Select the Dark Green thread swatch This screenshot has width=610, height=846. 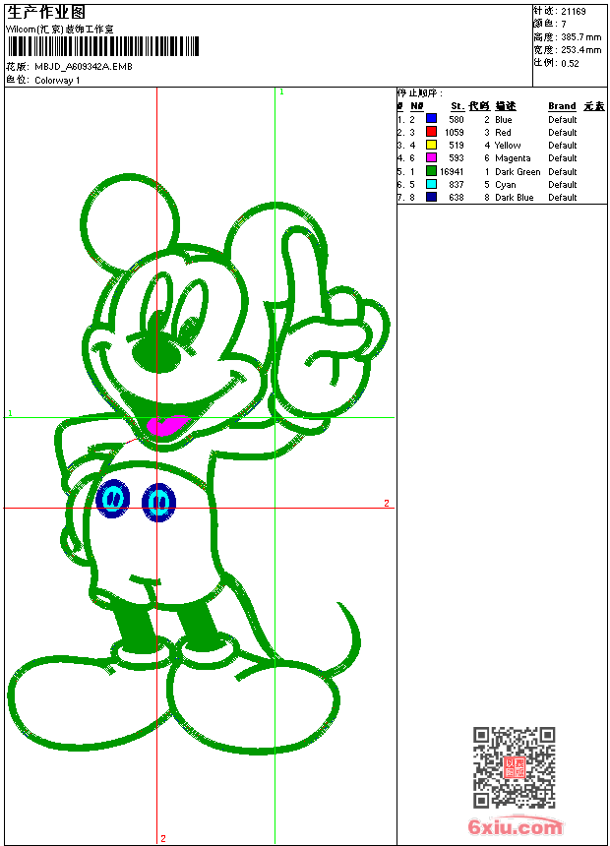click(x=431, y=171)
